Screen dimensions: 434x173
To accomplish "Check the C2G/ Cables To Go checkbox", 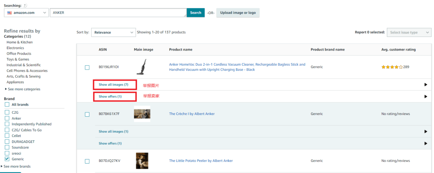I will click(7, 130).
